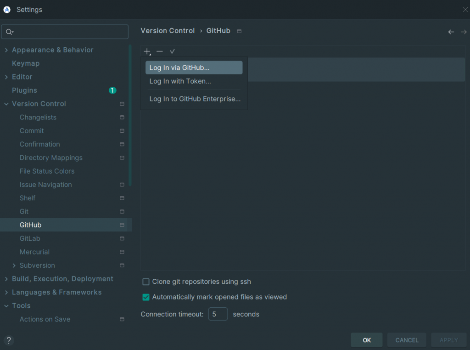470x350 pixels.
Task: Select Log In to GitHub Enterprise option
Action: pyautogui.click(x=194, y=99)
